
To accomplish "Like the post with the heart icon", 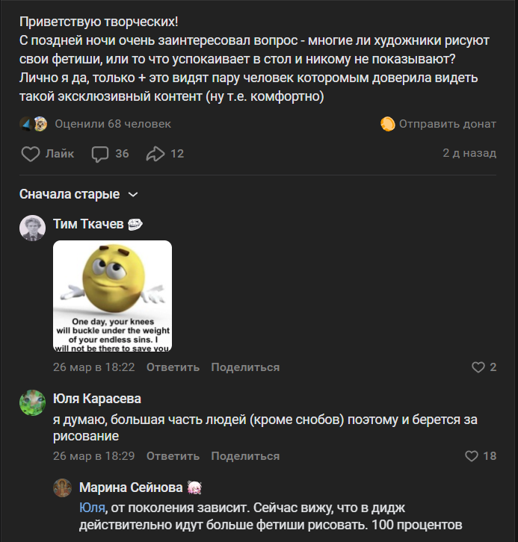I will [31, 154].
